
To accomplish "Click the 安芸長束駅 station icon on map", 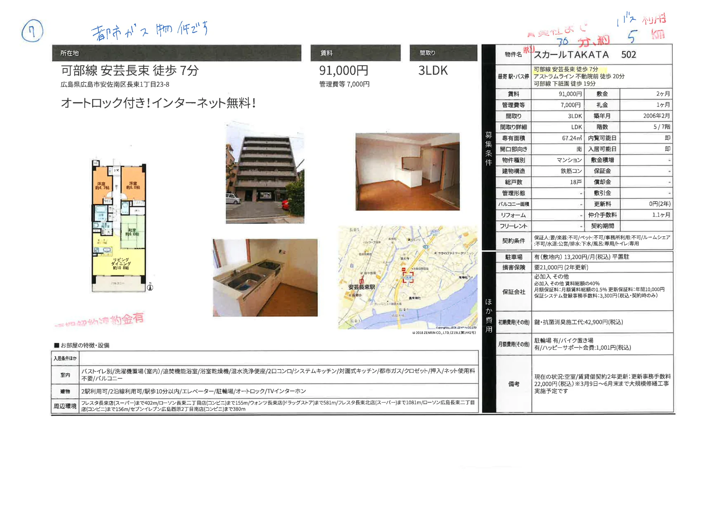I will [x=361, y=281].
